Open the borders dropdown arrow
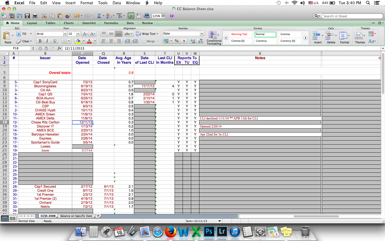The height and width of the screenshot is (241, 385). 69,41
